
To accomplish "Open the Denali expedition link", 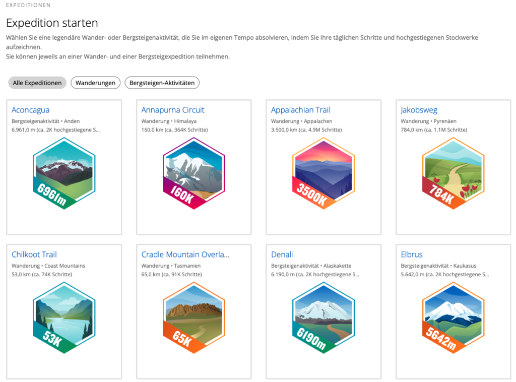I will pyautogui.click(x=282, y=254).
